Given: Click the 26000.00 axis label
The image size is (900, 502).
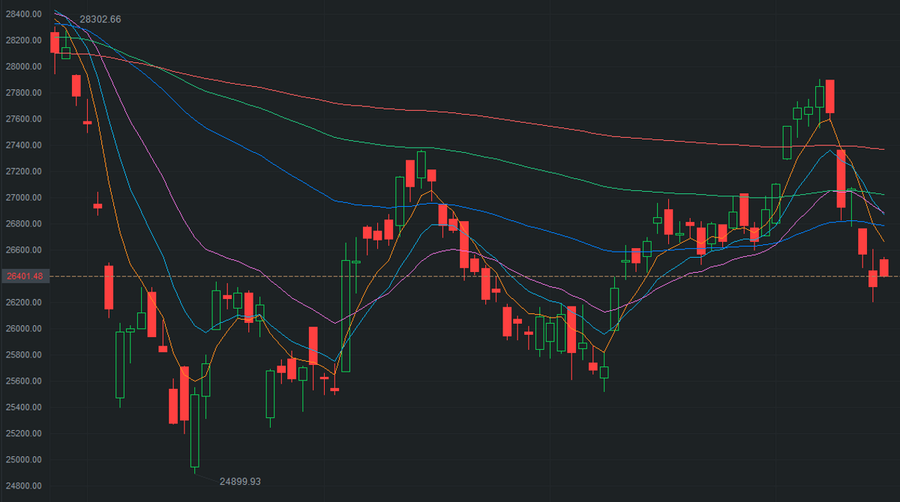Looking at the screenshot, I should click(x=25, y=329).
